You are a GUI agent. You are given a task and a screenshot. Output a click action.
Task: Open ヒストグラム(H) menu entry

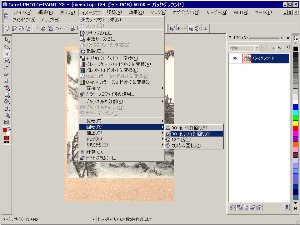click(122, 158)
